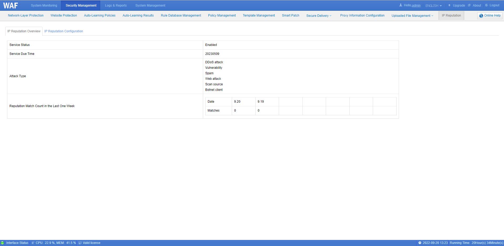Viewport: 504px width, 246px height.
Task: Click the license certificate icon in status bar
Action: pyautogui.click(x=80, y=243)
